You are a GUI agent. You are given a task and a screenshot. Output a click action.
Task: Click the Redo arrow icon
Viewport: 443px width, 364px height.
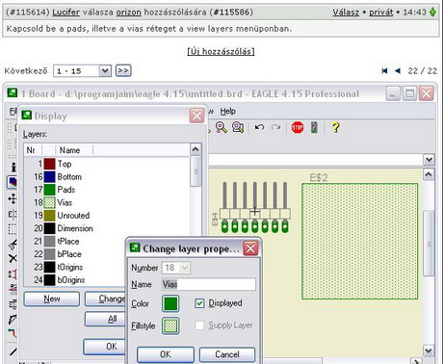(x=275, y=127)
